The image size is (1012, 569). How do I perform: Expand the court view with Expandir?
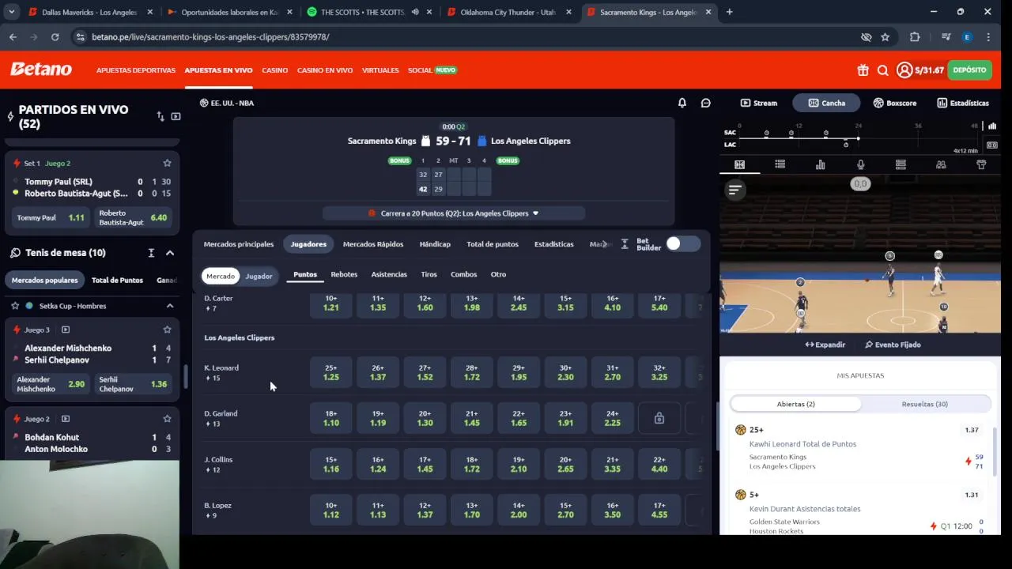[825, 345]
